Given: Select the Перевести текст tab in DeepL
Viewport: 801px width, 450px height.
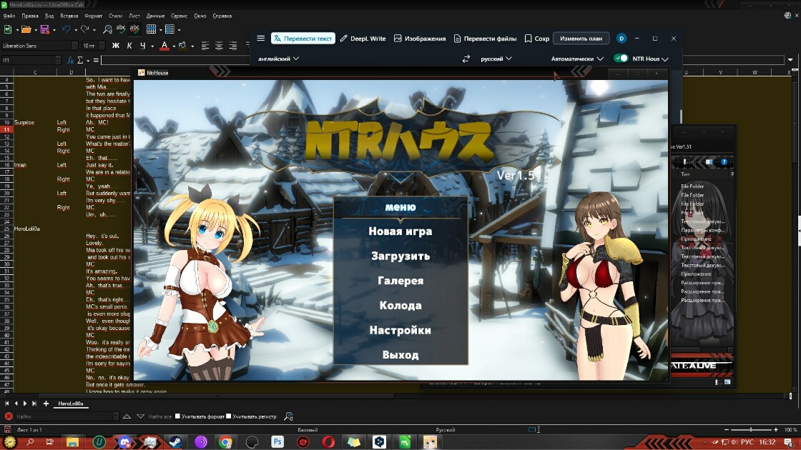Looking at the screenshot, I should [303, 39].
